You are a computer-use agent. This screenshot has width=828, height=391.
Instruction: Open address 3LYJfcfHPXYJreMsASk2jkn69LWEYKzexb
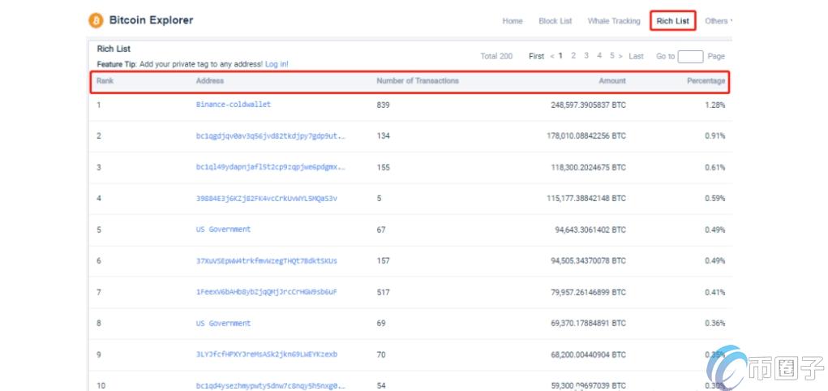(267, 354)
